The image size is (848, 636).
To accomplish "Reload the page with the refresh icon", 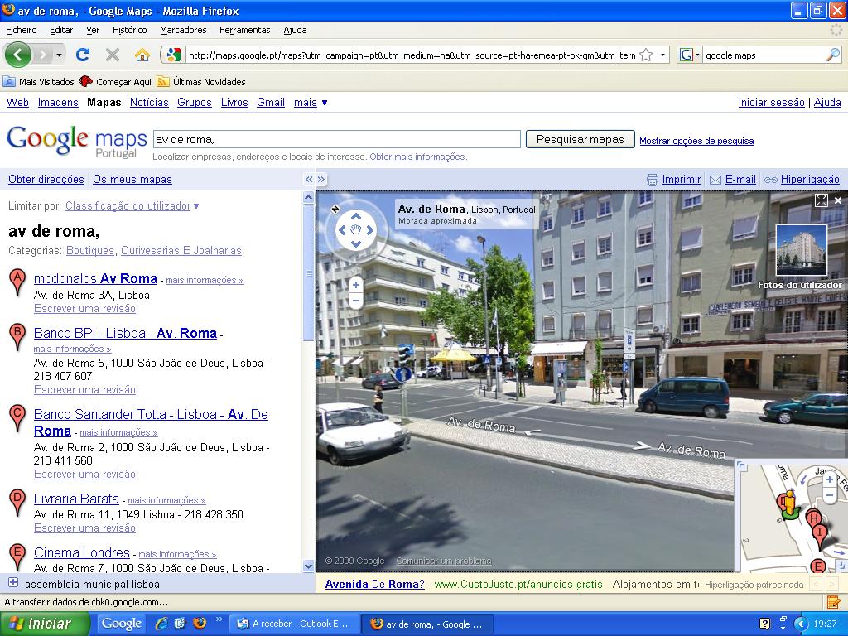I will pyautogui.click(x=83, y=55).
